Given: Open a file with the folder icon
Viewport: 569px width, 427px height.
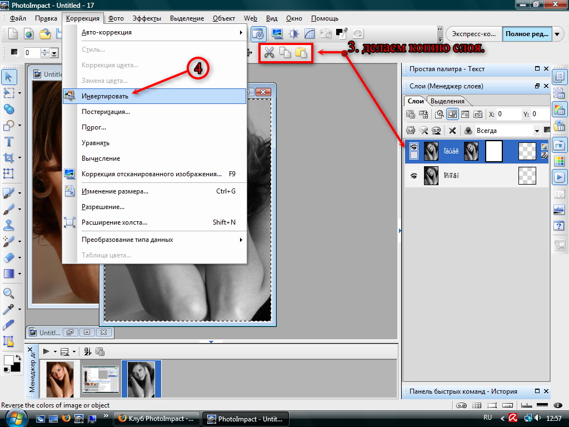Looking at the screenshot, I should click(x=45, y=34).
